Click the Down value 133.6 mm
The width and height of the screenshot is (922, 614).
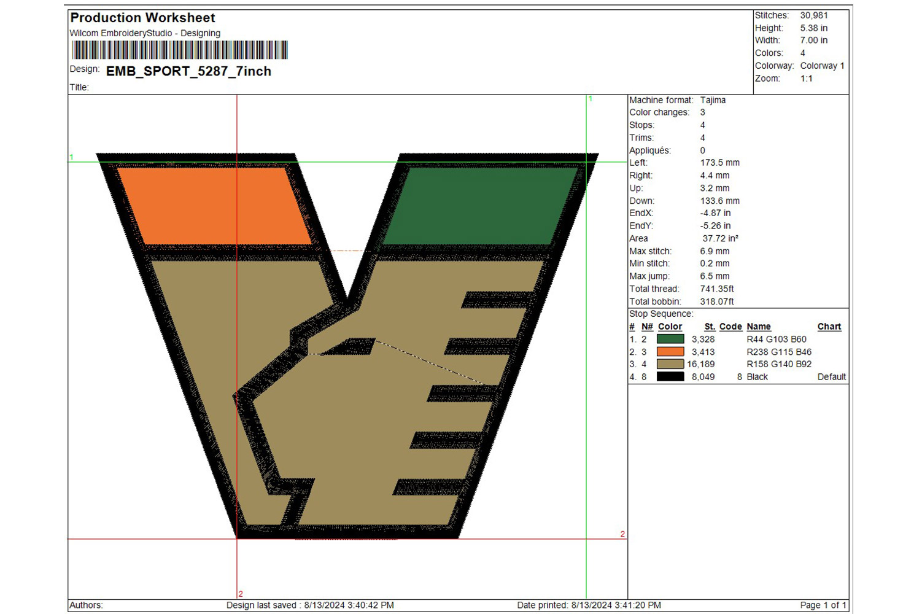720,201
